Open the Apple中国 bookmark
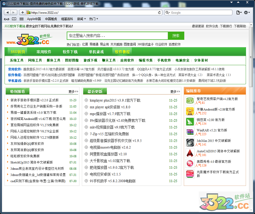255x214 pixels. click(x=34, y=19)
